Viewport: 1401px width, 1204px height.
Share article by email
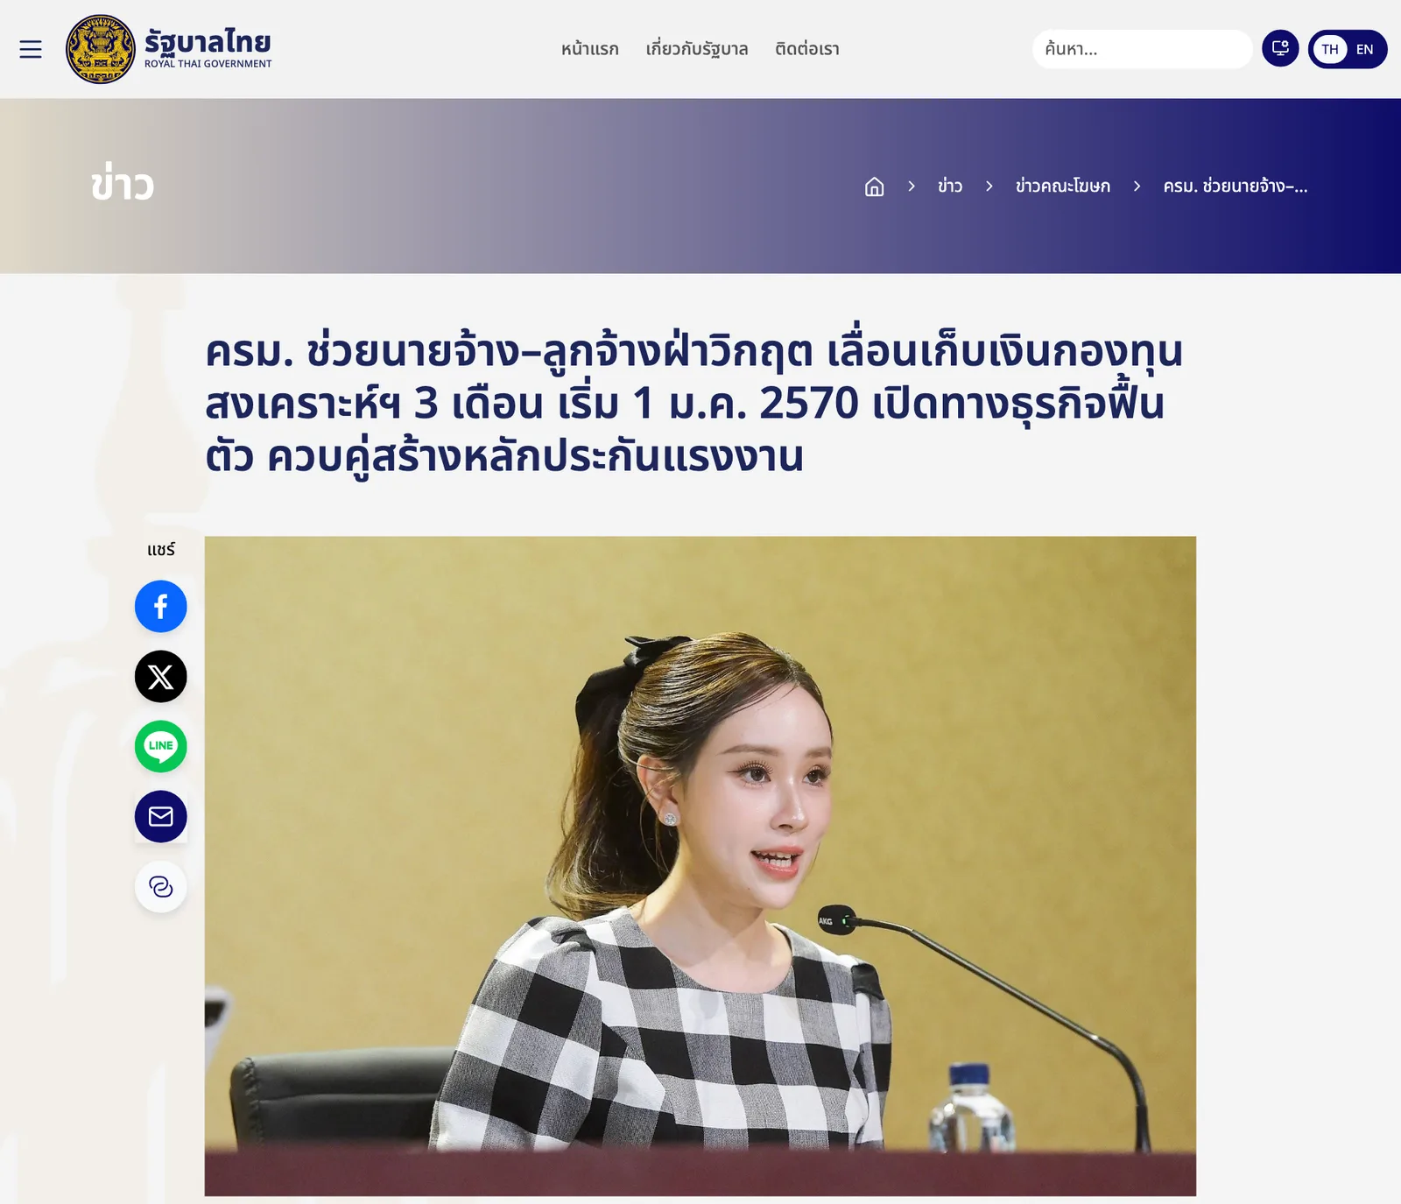(x=161, y=816)
